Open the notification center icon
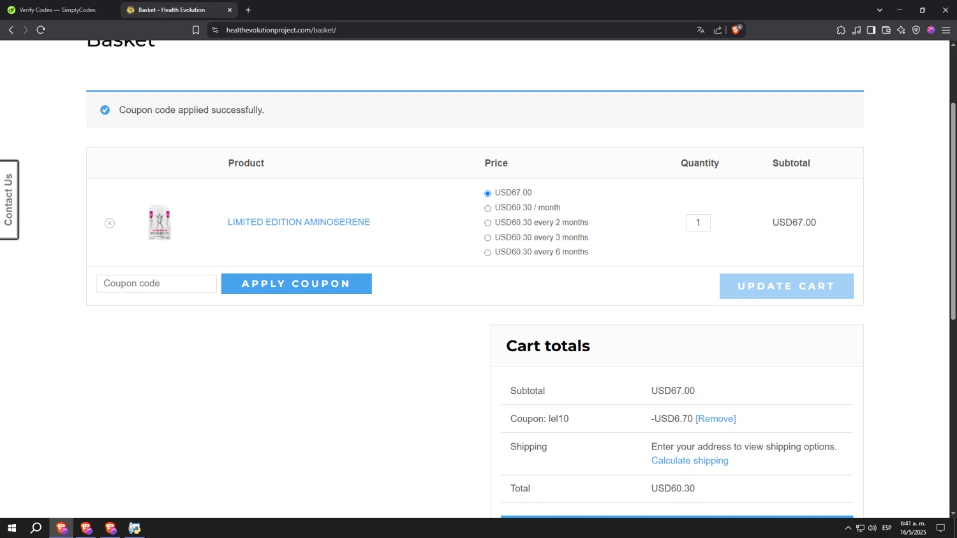The width and height of the screenshot is (957, 538). pos(940,528)
